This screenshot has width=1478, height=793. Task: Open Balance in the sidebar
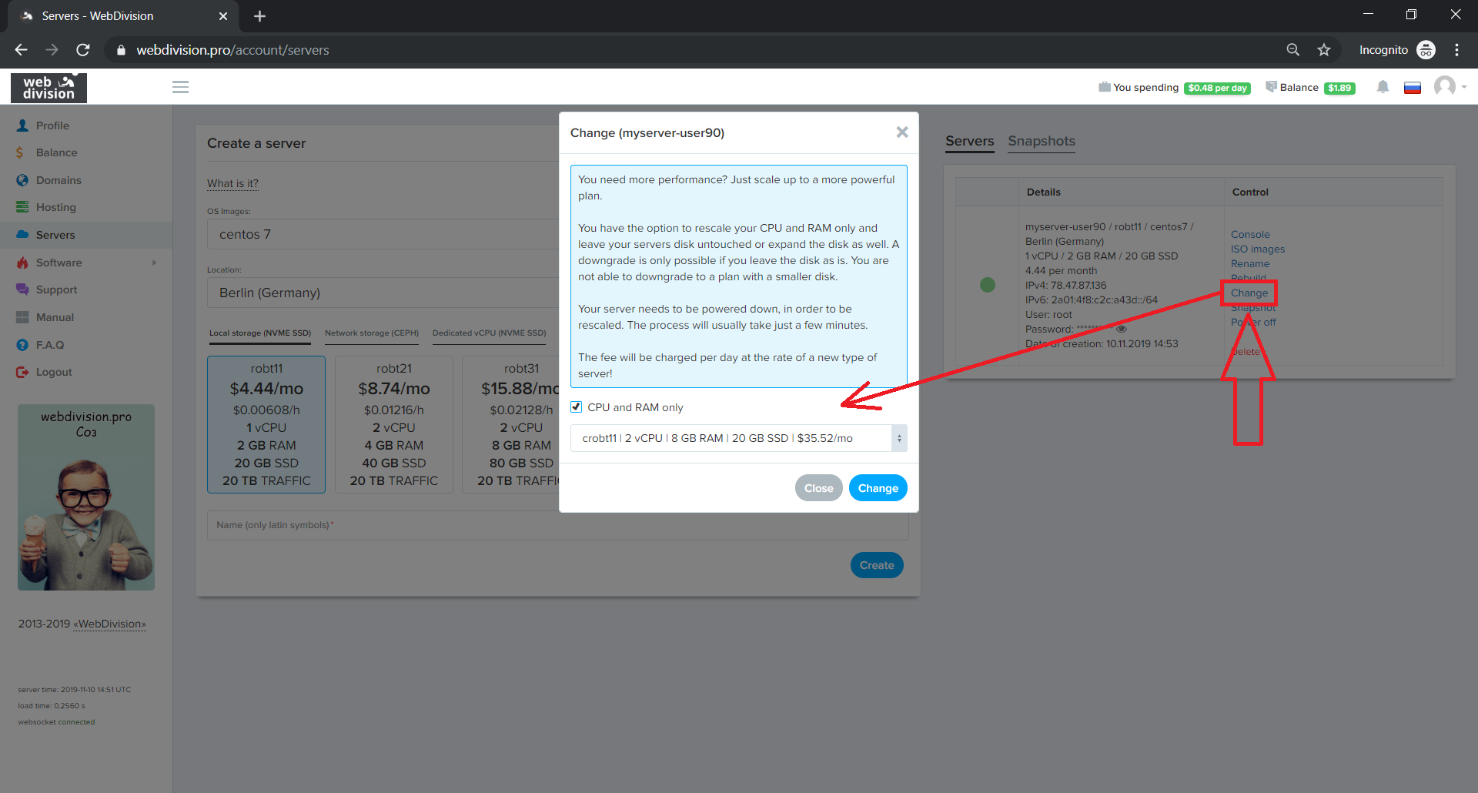[56, 152]
